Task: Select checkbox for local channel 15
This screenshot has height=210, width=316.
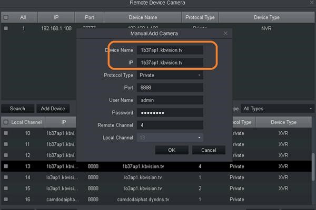Action: 6,188
